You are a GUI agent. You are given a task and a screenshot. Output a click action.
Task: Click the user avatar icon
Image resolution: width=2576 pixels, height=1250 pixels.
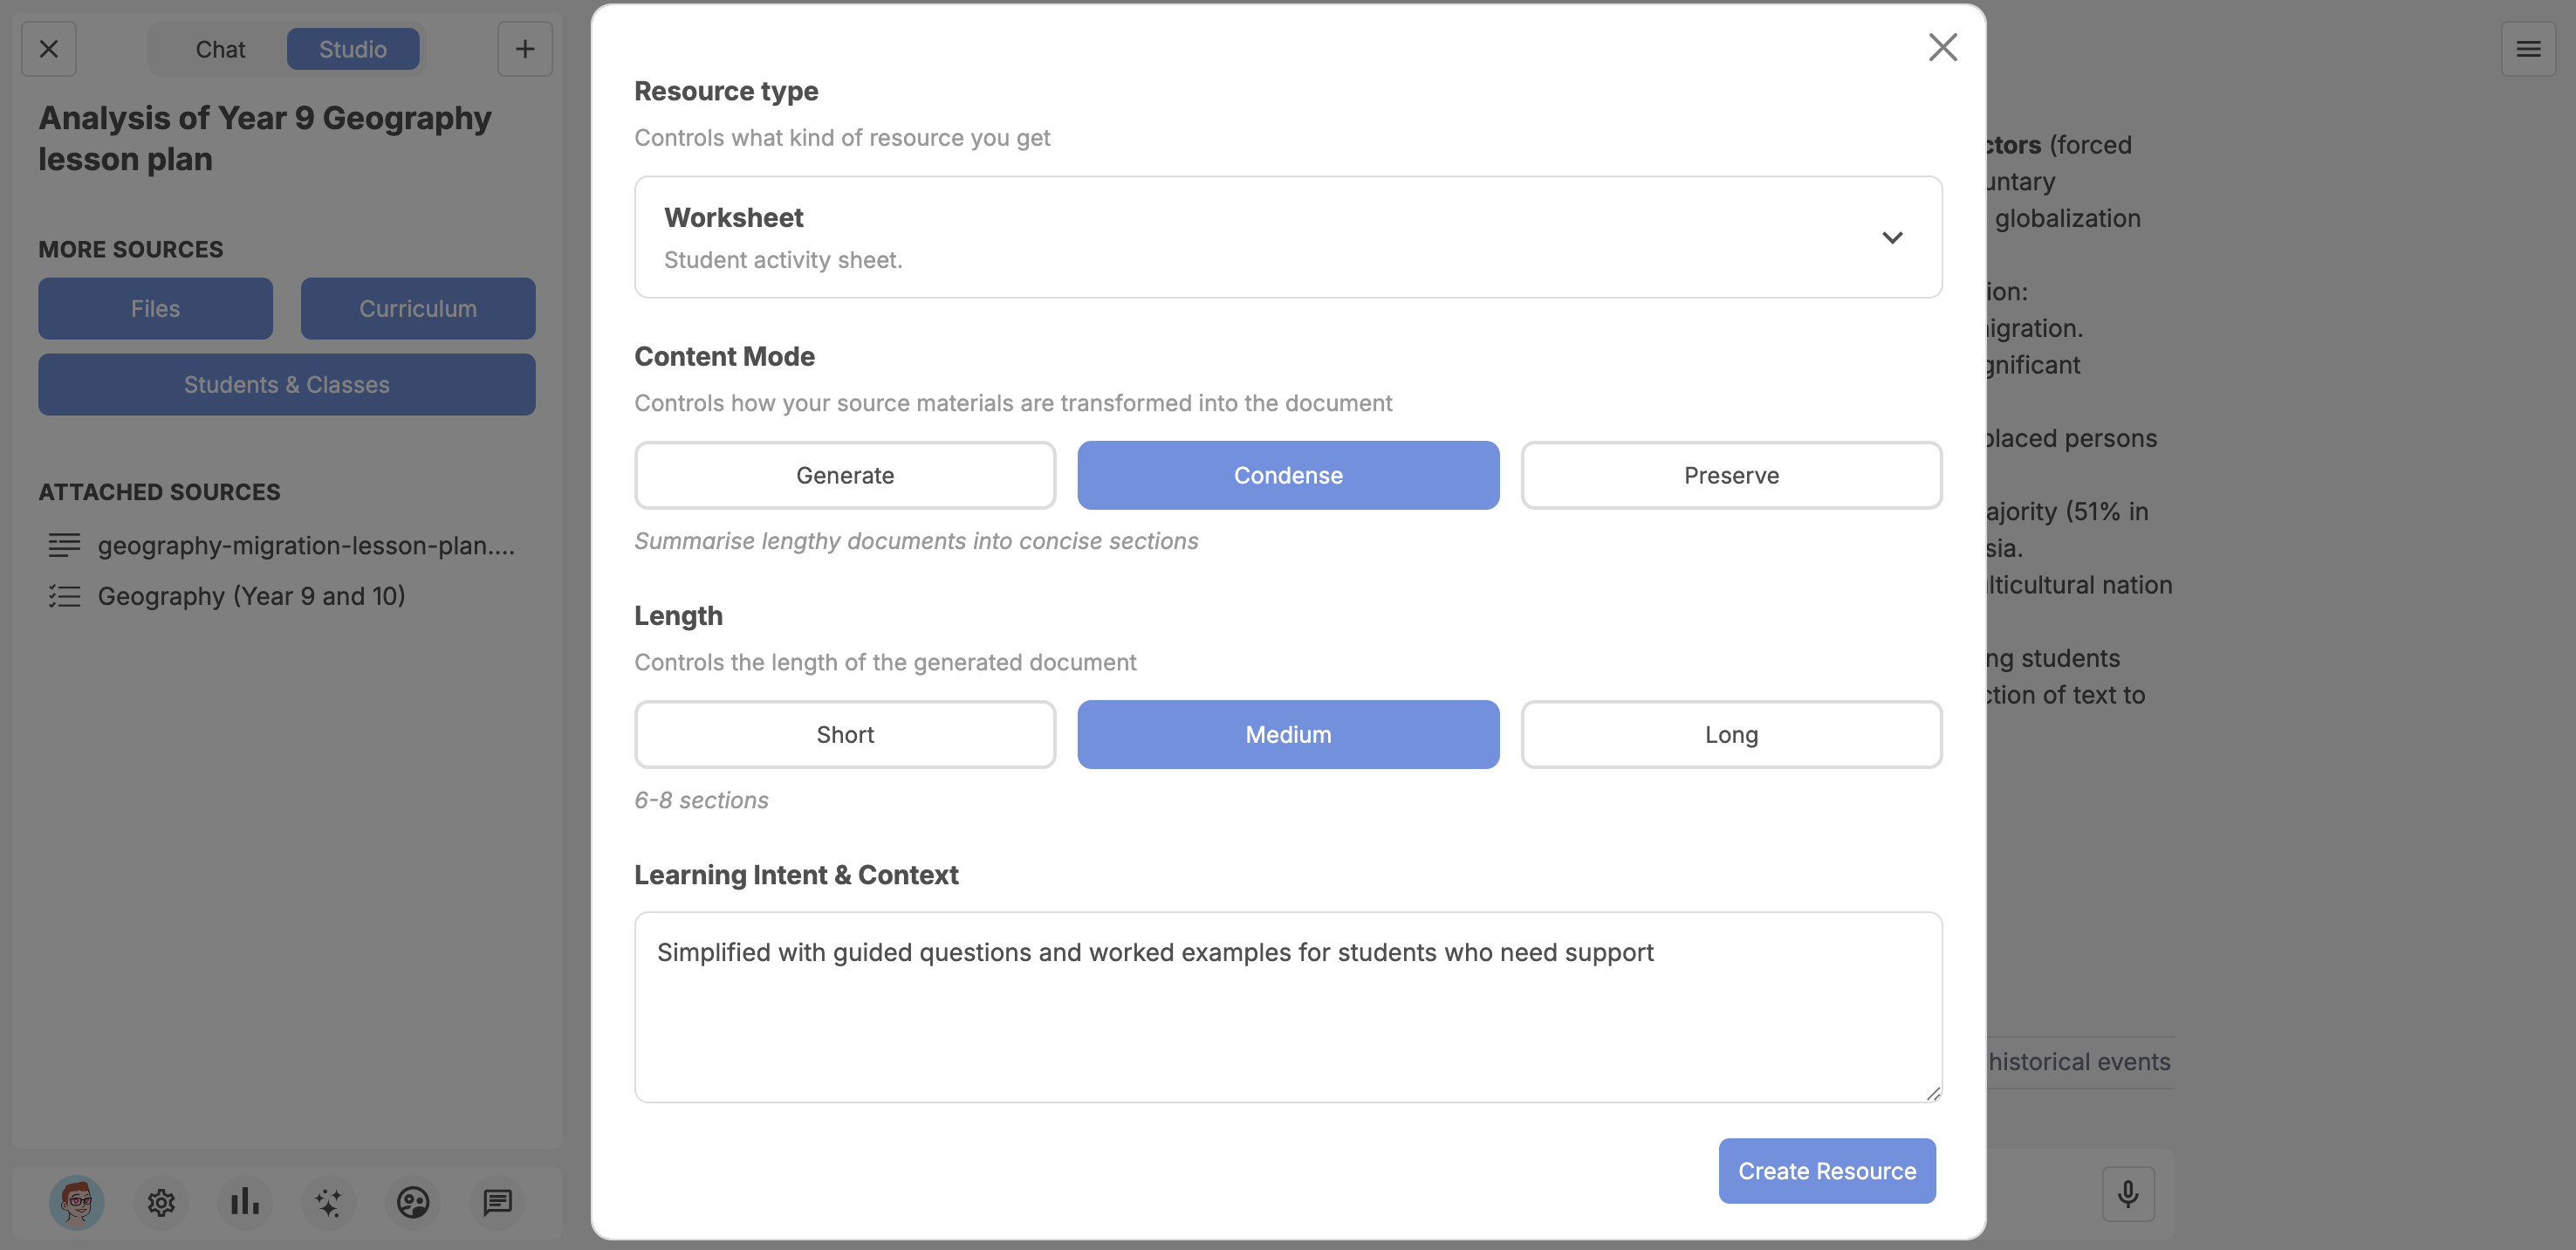(77, 1202)
